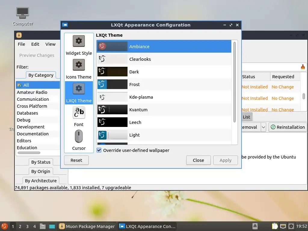Switch to workspace 3
The width and height of the screenshot is (308, 231).
(x=27, y=226)
